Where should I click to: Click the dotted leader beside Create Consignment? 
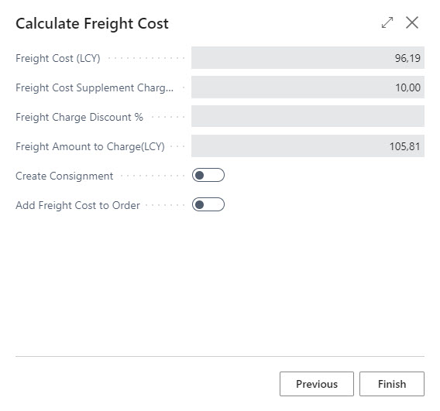coord(152,176)
